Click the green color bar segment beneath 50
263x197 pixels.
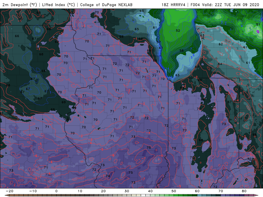tap(176, 195)
